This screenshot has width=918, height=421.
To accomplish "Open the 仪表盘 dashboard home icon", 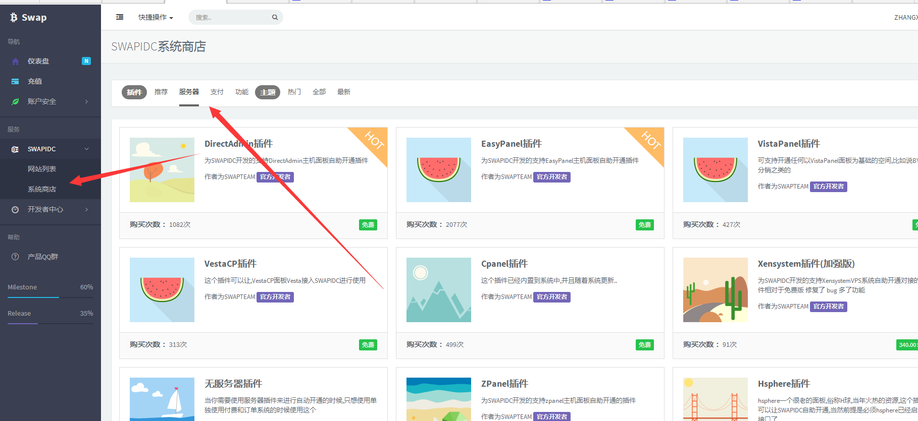I will (x=15, y=62).
